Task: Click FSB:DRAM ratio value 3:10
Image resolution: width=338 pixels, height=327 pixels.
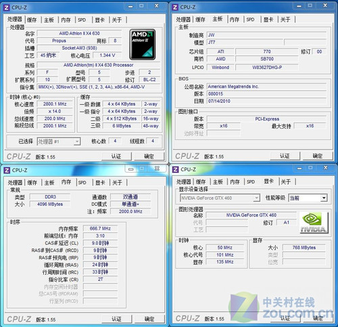Action: click(100, 236)
